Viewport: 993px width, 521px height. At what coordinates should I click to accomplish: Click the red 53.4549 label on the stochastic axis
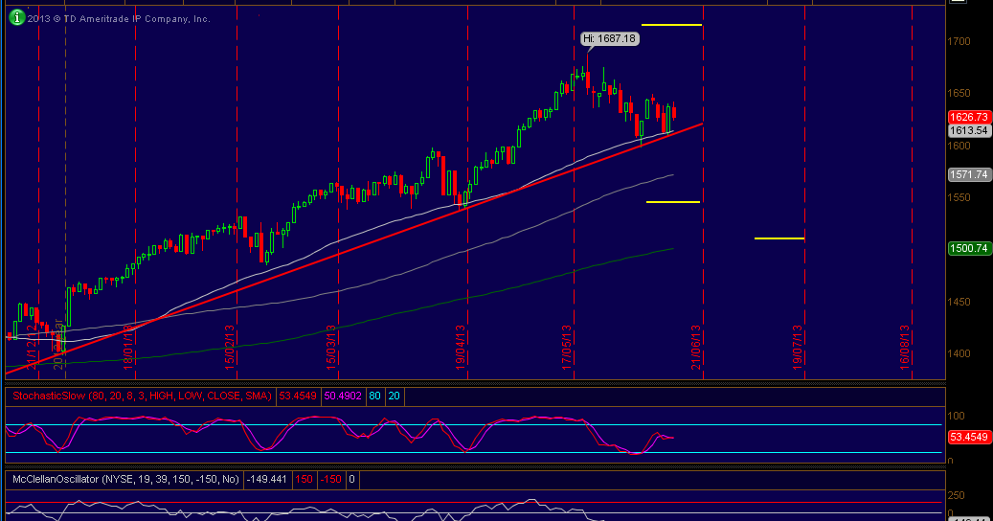969,437
